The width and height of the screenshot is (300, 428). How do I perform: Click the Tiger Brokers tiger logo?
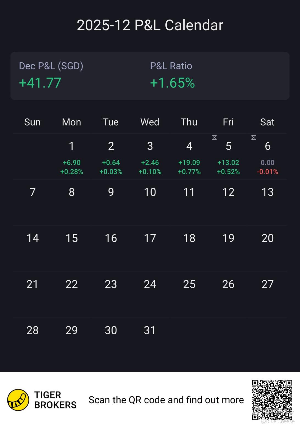(18, 400)
